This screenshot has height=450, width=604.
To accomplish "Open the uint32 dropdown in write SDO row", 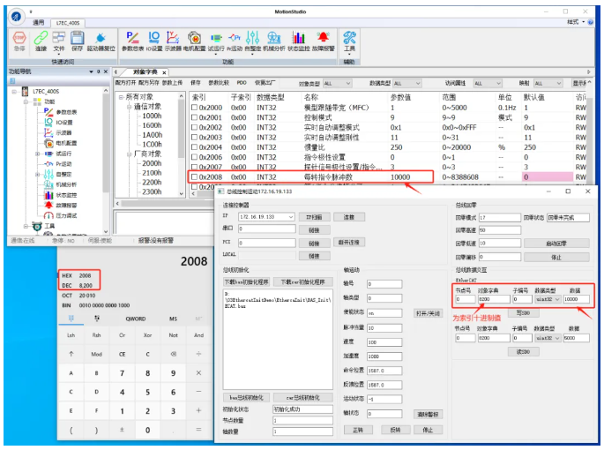I will point(548,299).
